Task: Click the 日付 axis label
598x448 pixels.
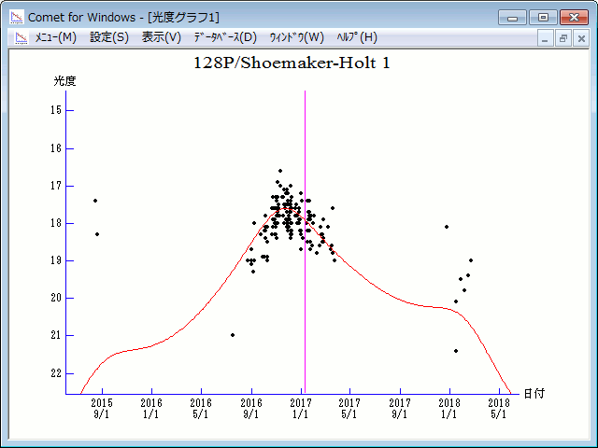Action: 534,394
